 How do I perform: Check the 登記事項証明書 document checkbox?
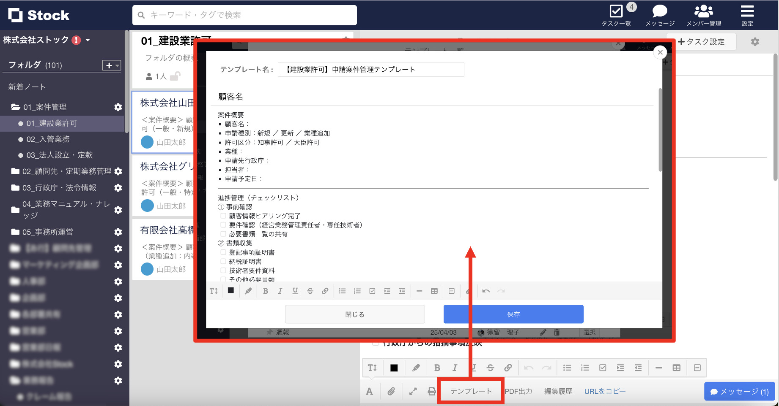click(223, 252)
